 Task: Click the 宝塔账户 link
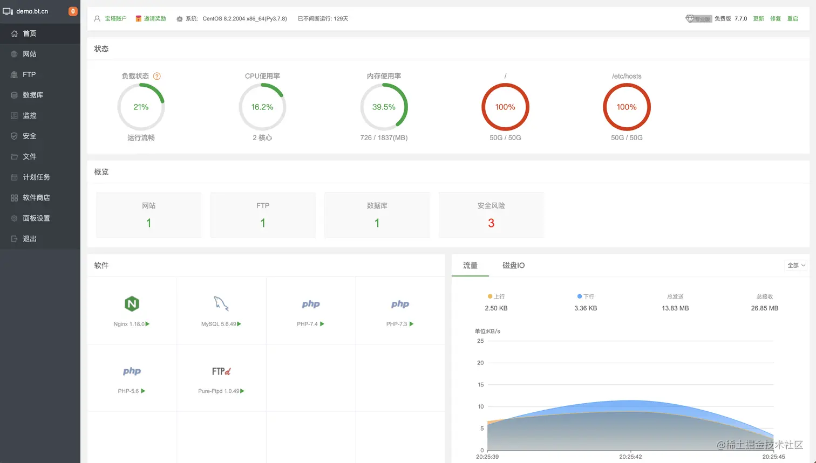click(115, 18)
